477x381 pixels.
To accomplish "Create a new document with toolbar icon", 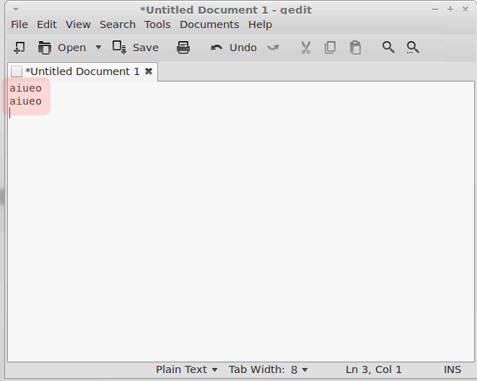I will coord(19,48).
